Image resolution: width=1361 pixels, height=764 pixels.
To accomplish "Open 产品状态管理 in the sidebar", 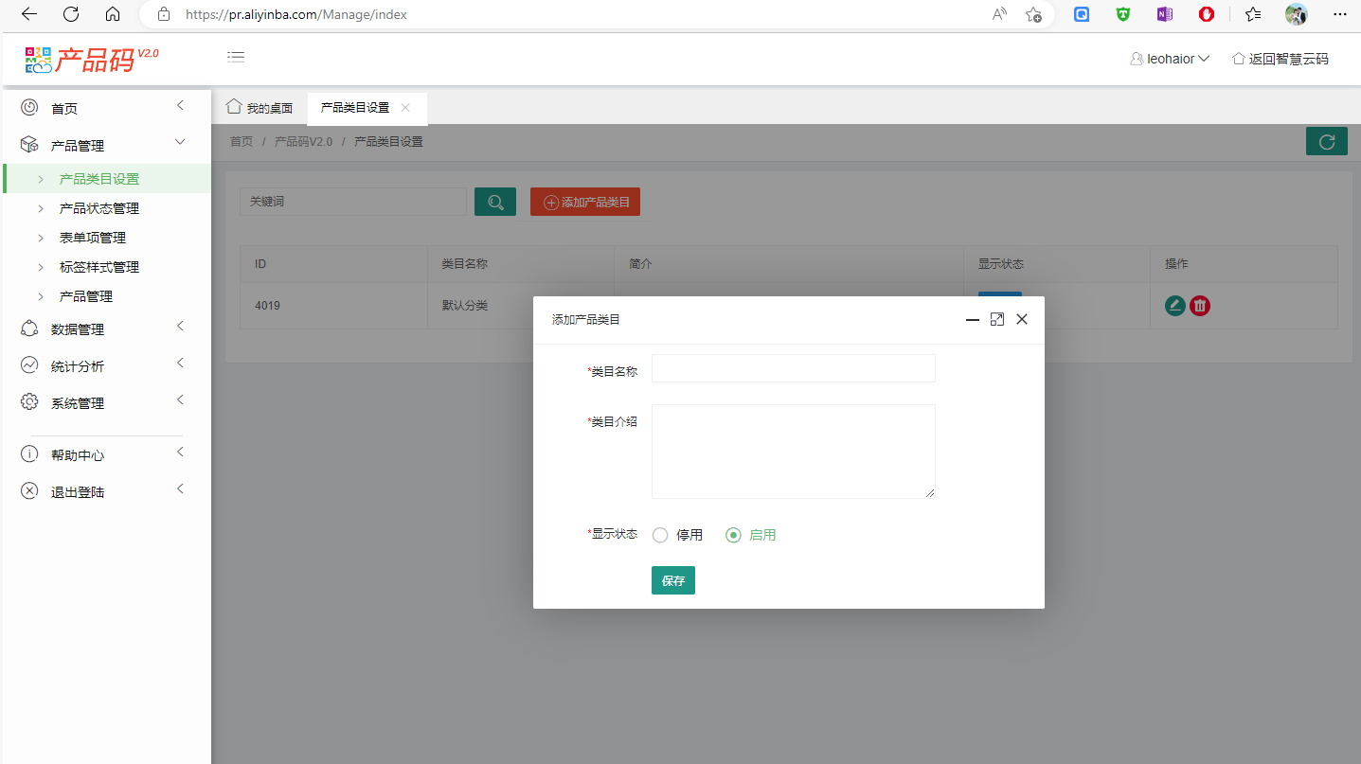I will pyautogui.click(x=98, y=208).
